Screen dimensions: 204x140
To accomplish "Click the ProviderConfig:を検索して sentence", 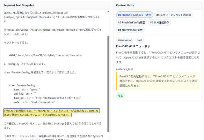I will (x=40, y=73).
